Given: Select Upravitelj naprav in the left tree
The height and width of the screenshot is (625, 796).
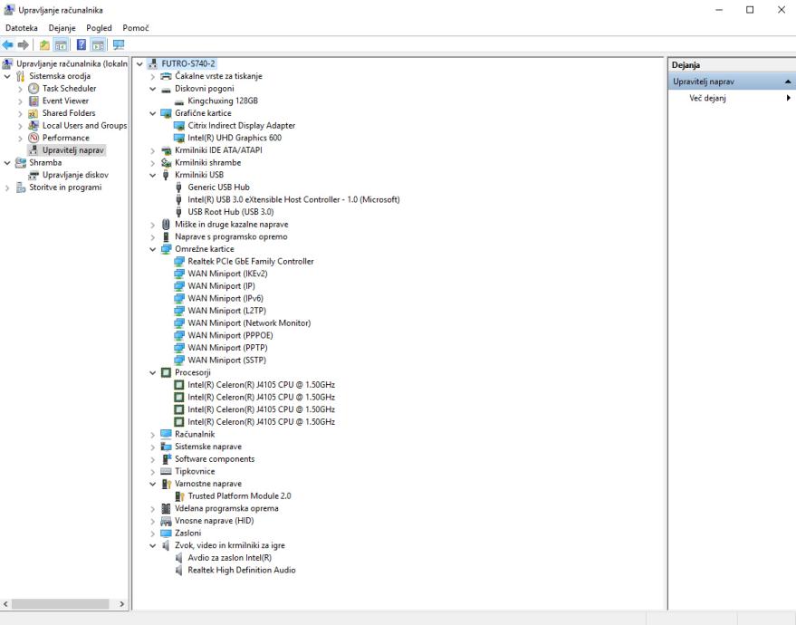Looking at the screenshot, I should coord(73,150).
